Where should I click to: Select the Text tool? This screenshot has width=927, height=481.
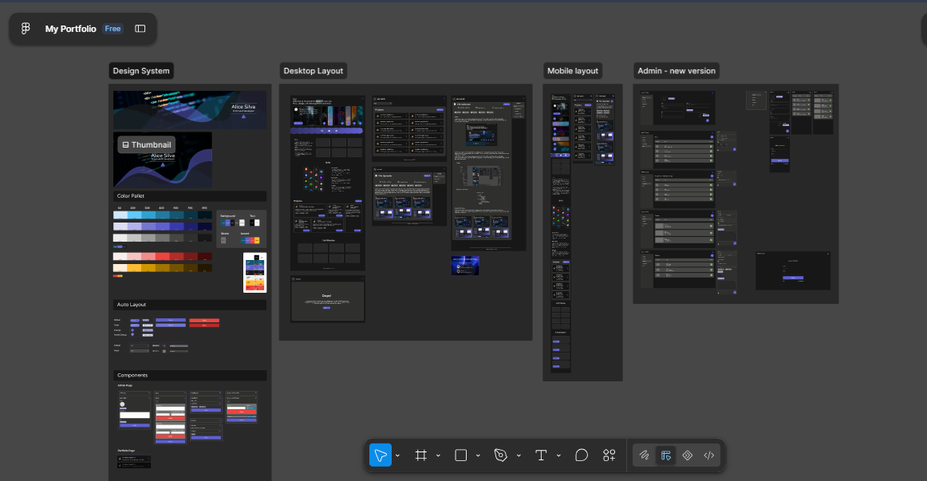(540, 455)
